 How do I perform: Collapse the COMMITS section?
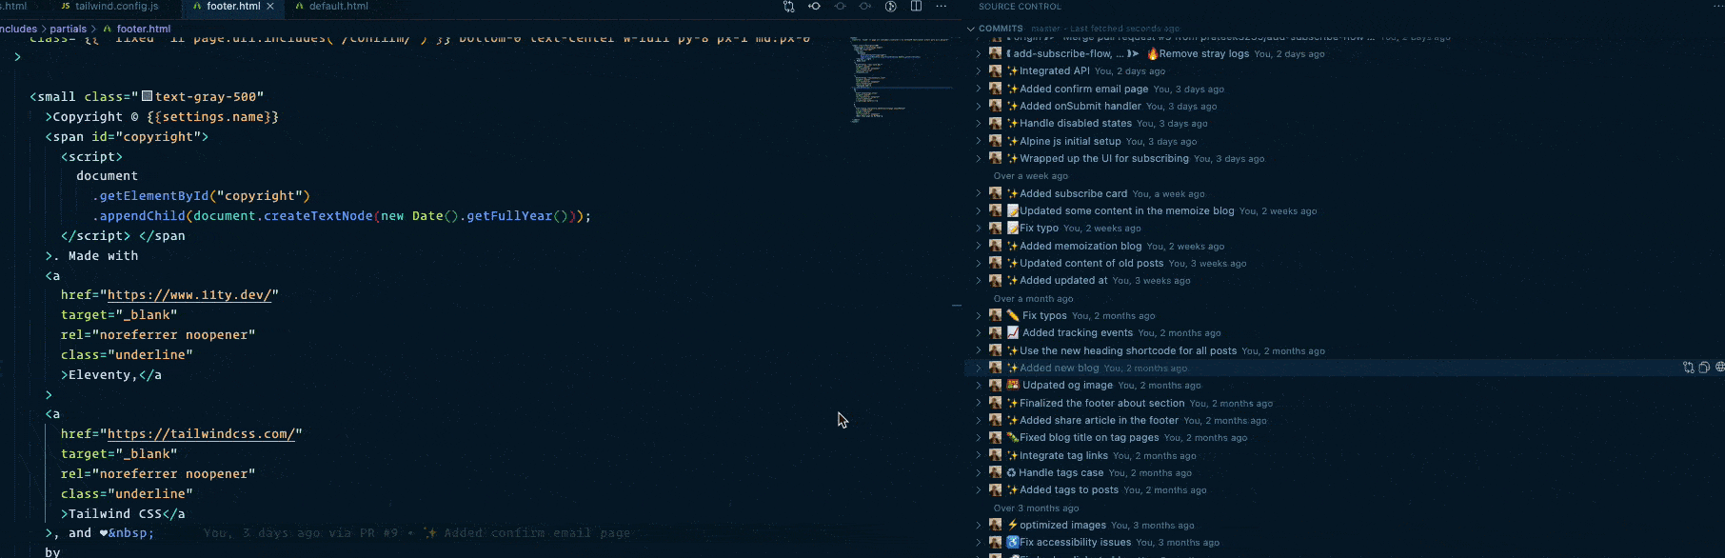pyautogui.click(x=971, y=29)
